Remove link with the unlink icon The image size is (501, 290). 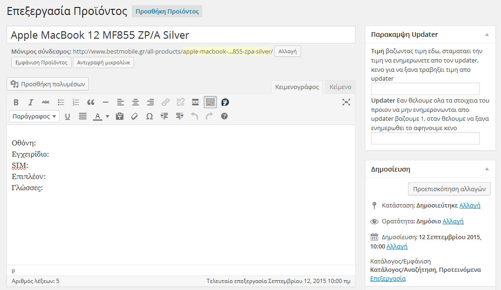[x=180, y=102]
